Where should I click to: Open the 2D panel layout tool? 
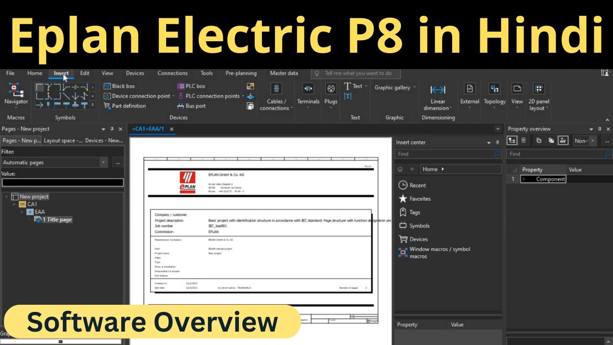tap(539, 97)
